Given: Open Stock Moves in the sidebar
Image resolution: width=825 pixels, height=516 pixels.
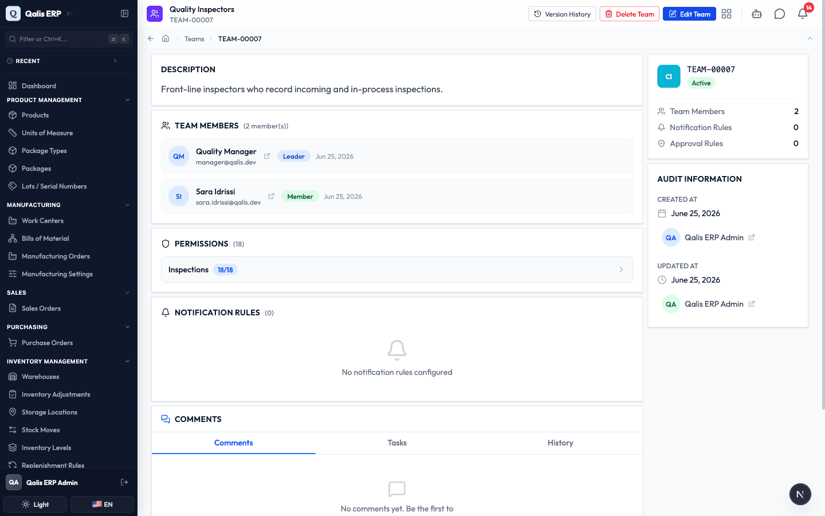Looking at the screenshot, I should 69,430.
